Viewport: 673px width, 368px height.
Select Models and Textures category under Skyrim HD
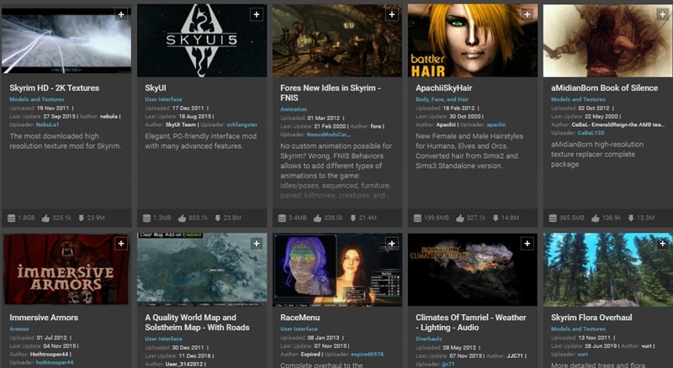pyautogui.click(x=37, y=99)
